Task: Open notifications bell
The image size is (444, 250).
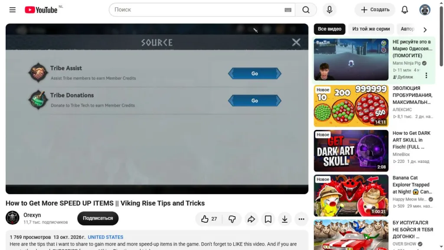Action: point(405,10)
